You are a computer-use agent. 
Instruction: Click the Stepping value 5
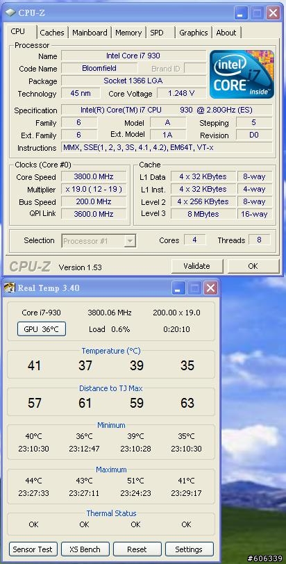253,122
